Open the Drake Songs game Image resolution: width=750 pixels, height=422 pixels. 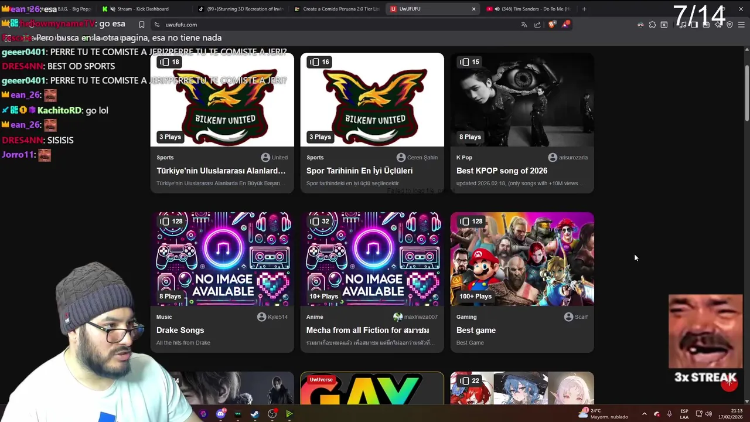tap(180, 330)
